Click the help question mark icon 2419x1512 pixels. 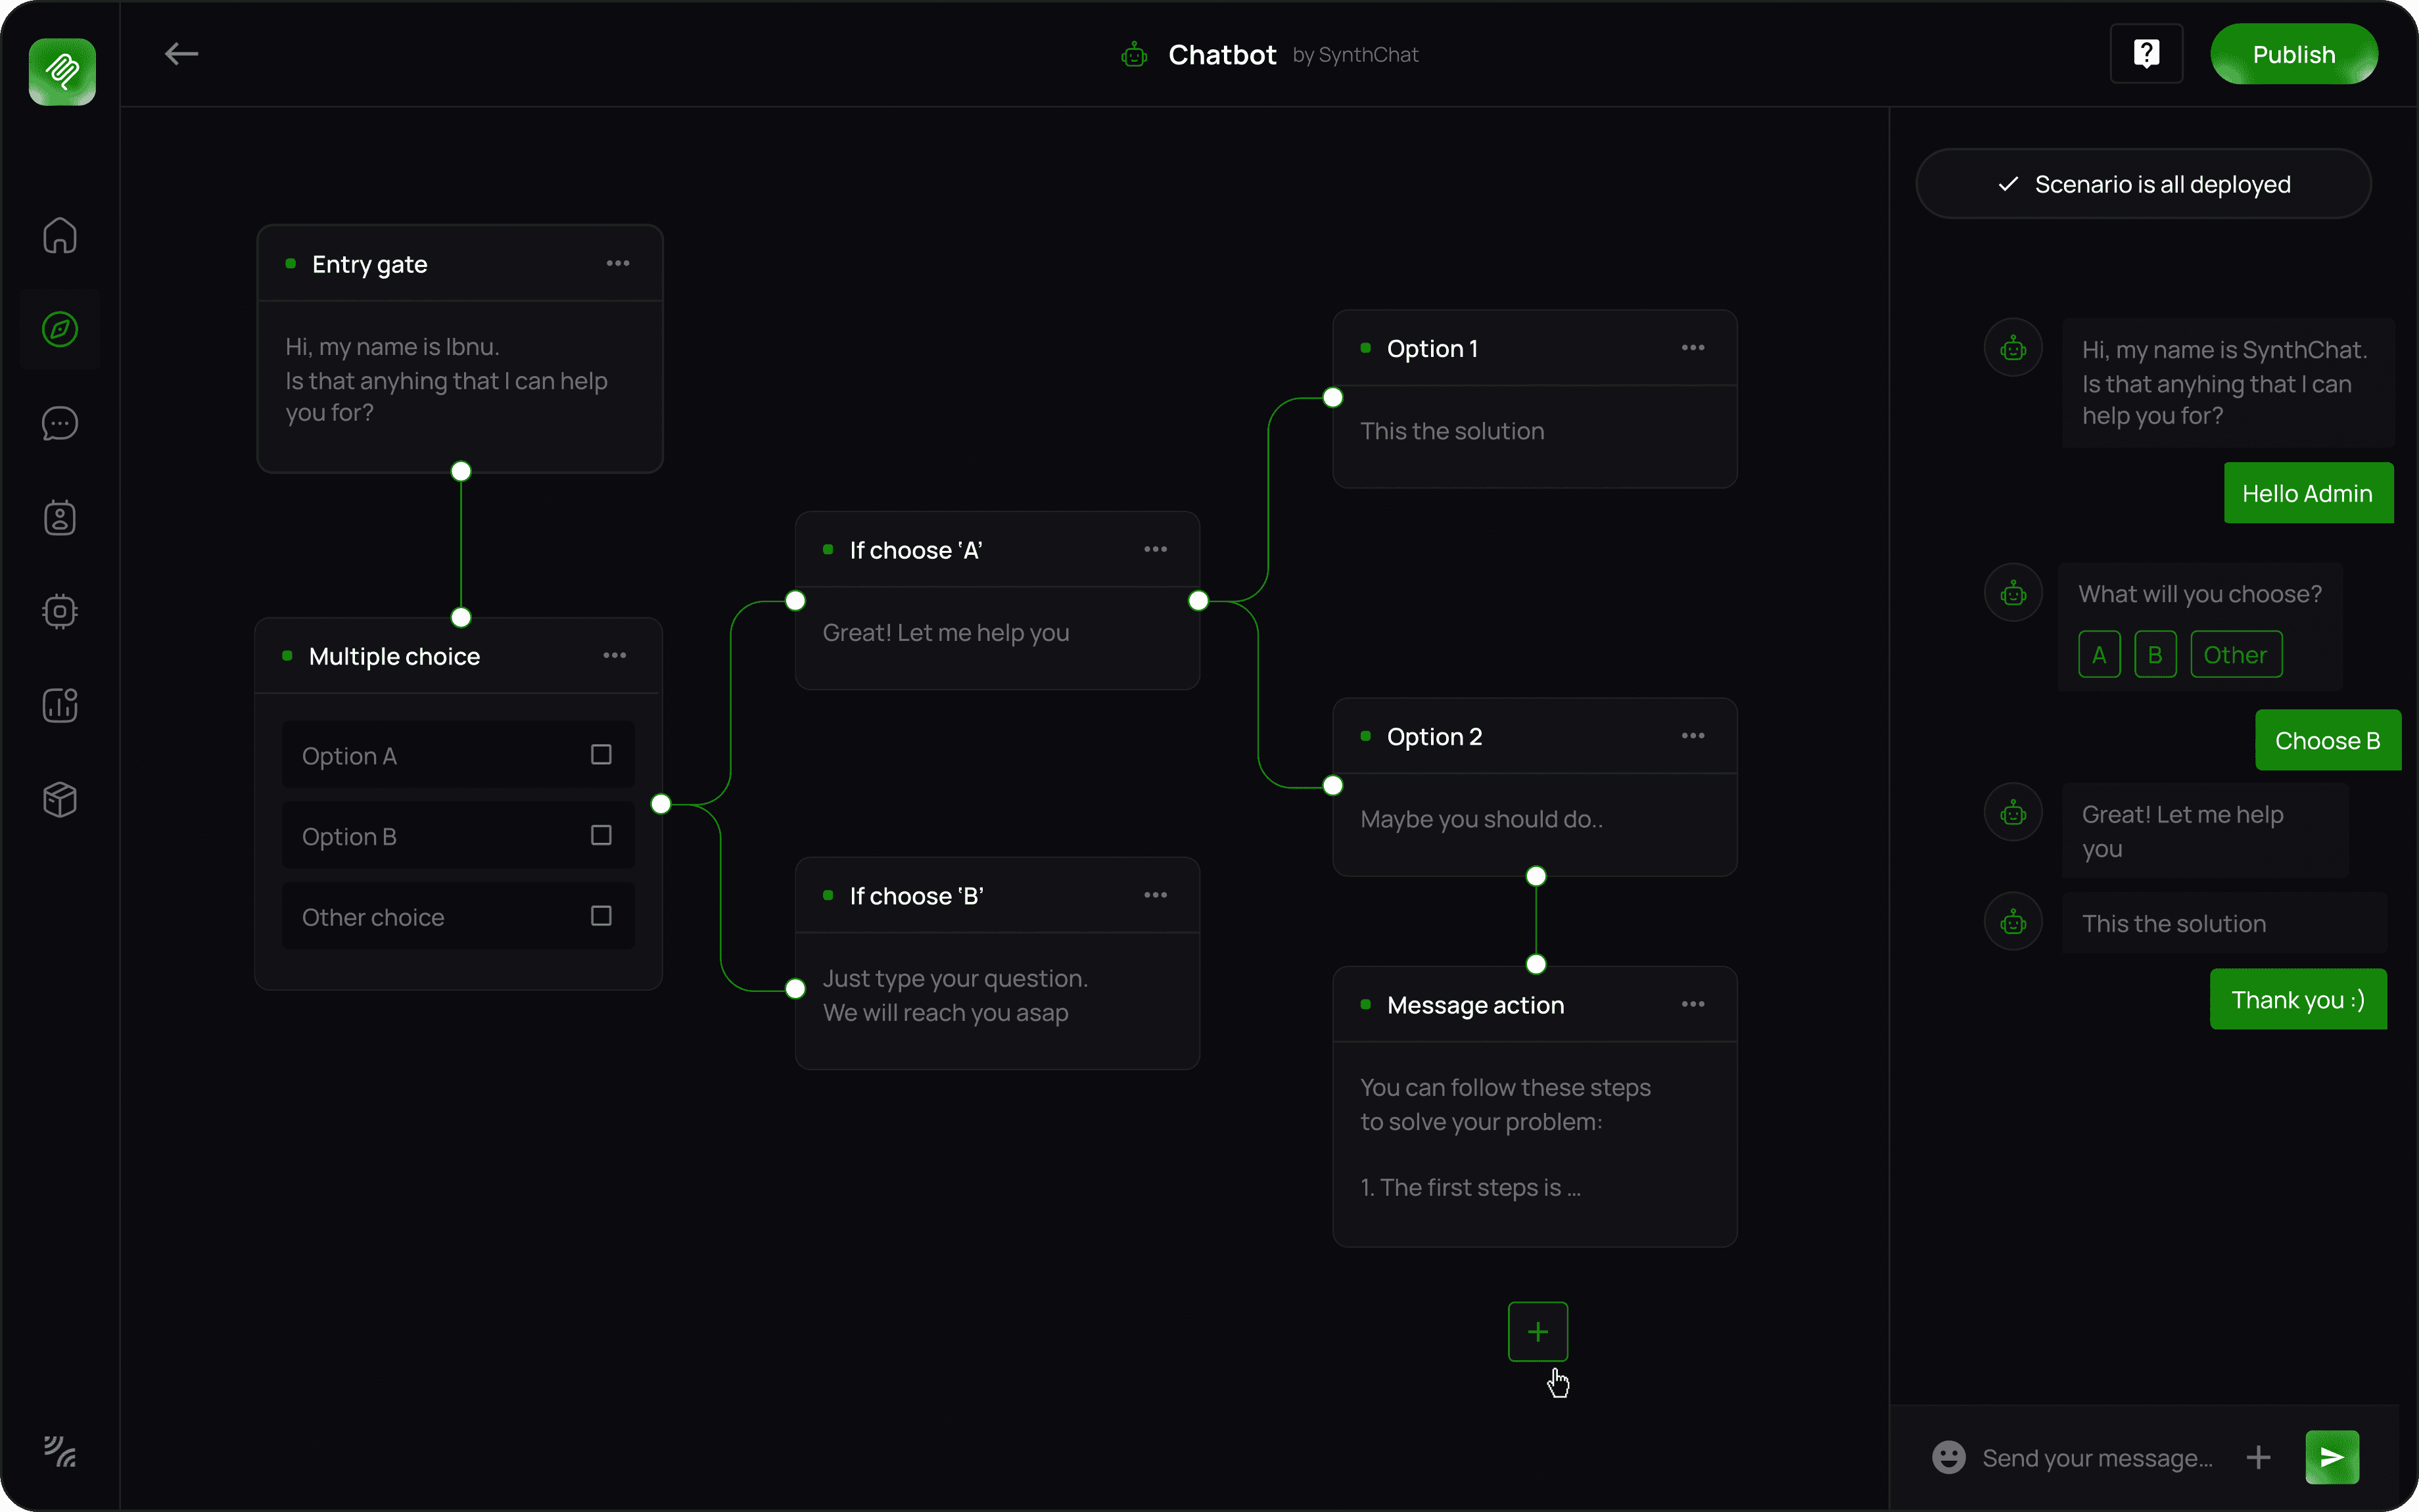[2146, 54]
